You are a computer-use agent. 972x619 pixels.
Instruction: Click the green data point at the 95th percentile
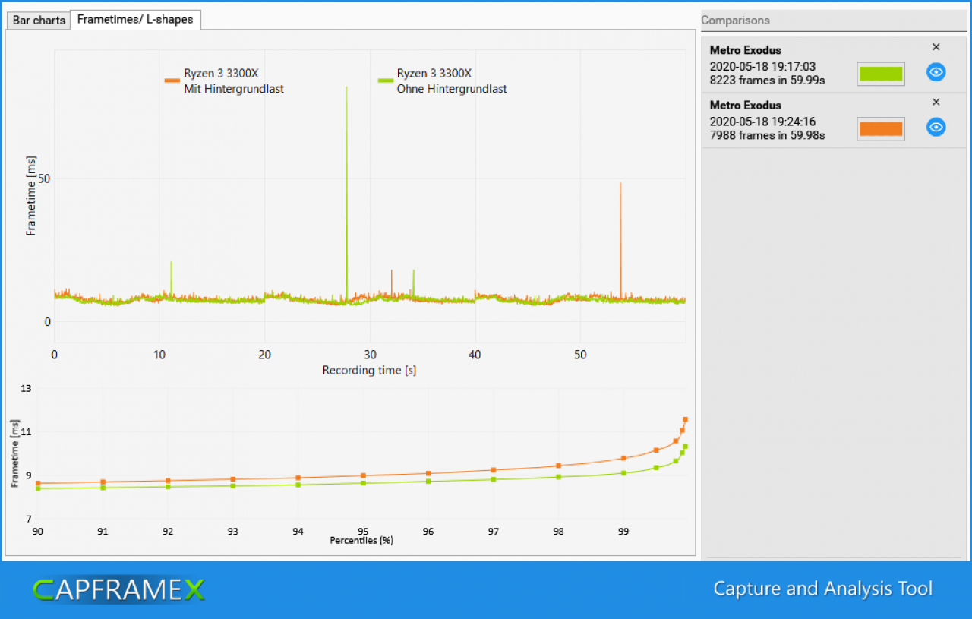click(x=363, y=483)
